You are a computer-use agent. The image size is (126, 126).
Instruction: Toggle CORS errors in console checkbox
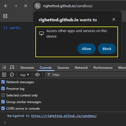click(x=3, y=108)
